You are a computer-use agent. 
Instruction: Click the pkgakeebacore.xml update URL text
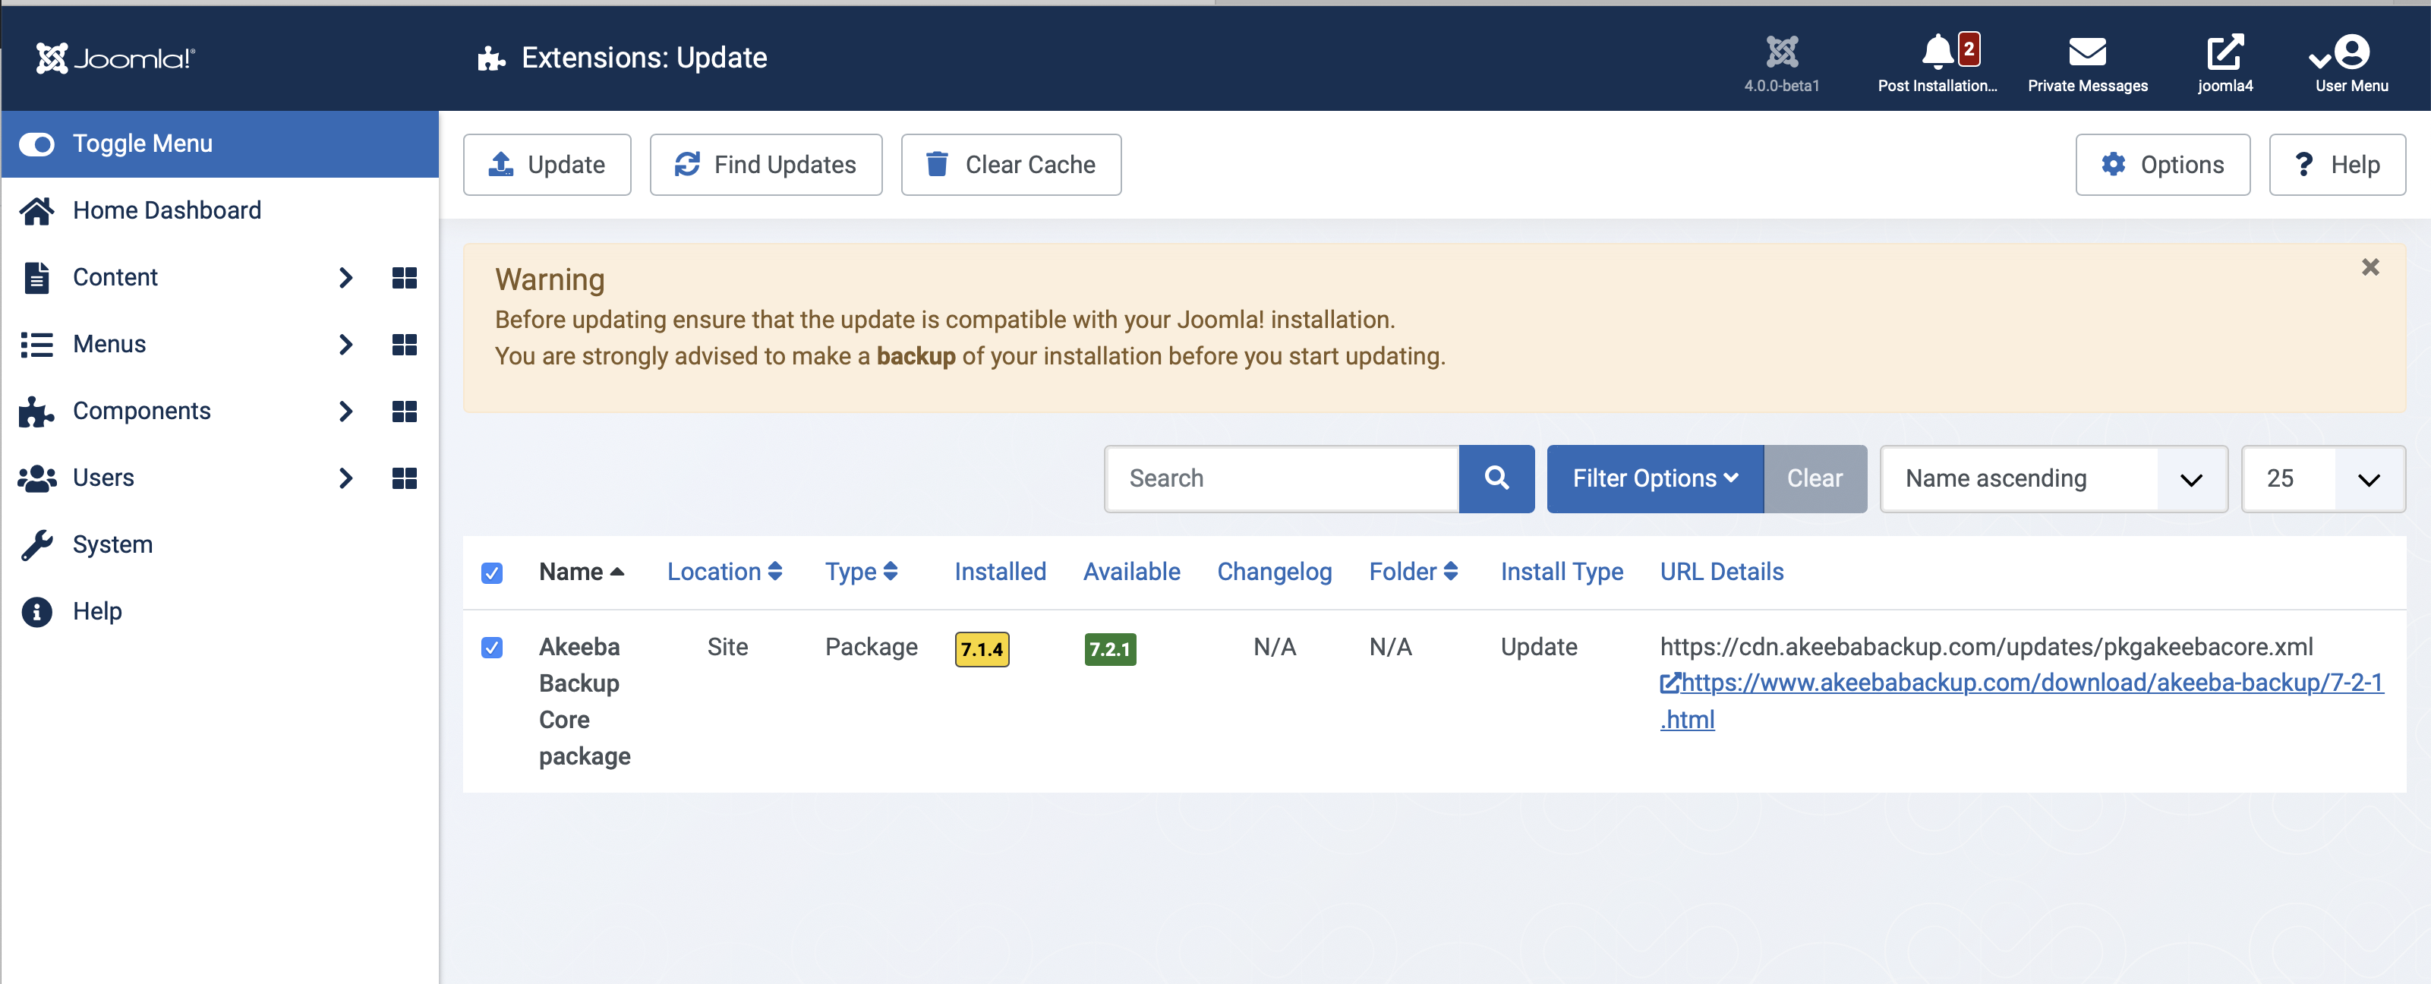[1987, 647]
